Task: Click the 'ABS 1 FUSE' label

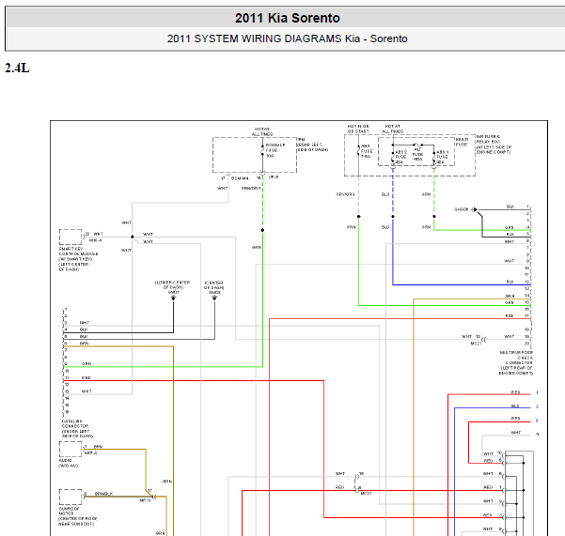Action: click(x=442, y=157)
